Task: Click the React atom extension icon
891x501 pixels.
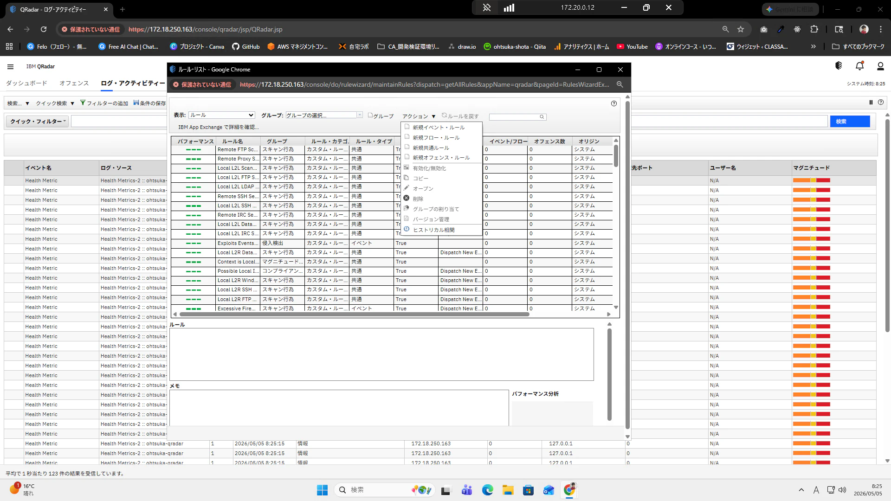Action: (x=797, y=29)
